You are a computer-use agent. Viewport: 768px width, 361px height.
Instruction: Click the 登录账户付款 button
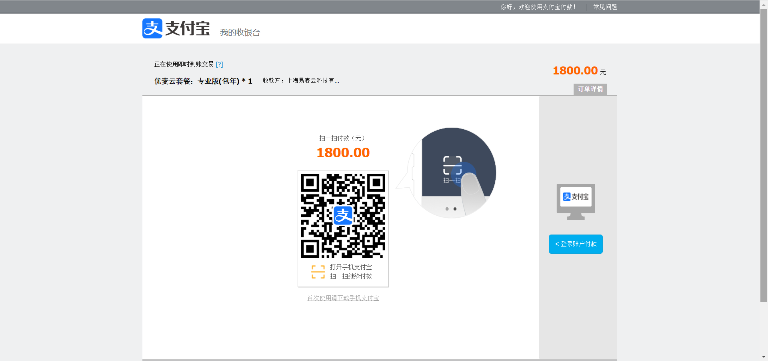click(x=576, y=244)
